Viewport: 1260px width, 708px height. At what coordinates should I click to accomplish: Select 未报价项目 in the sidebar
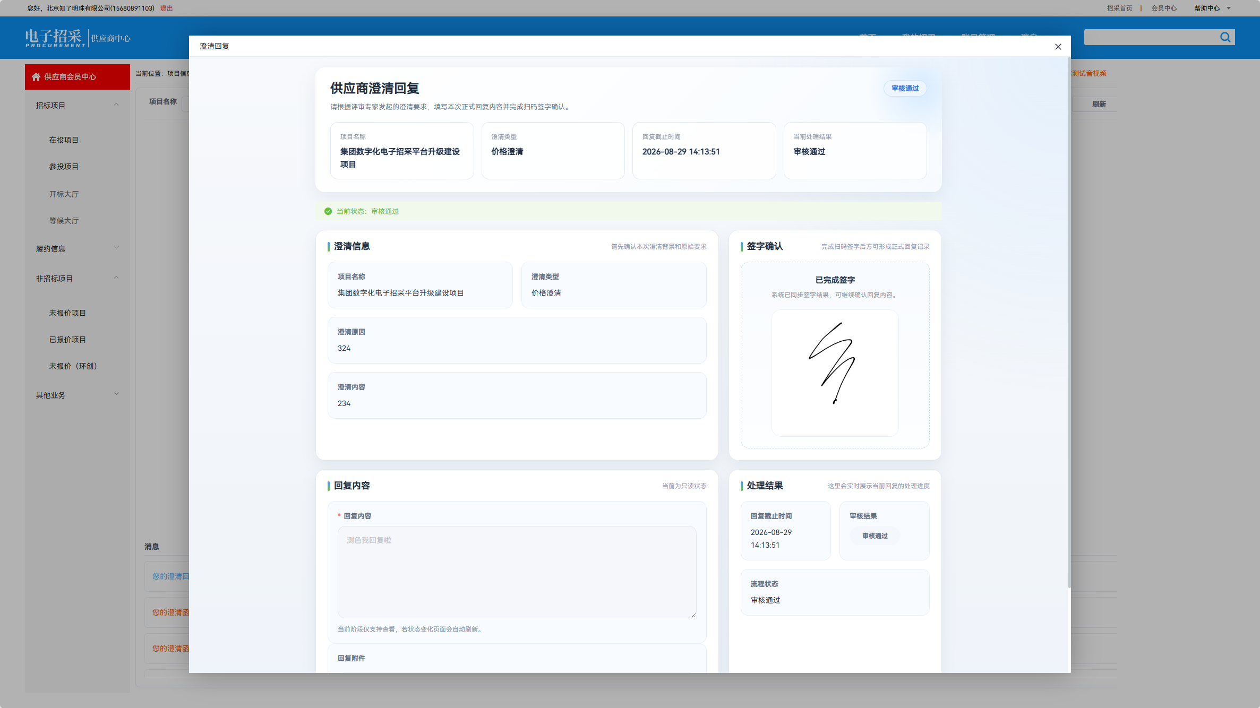click(x=67, y=313)
